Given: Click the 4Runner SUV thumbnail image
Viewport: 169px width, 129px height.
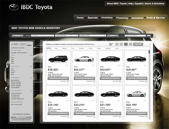Looking at the screenshot, I should point(58,59).
